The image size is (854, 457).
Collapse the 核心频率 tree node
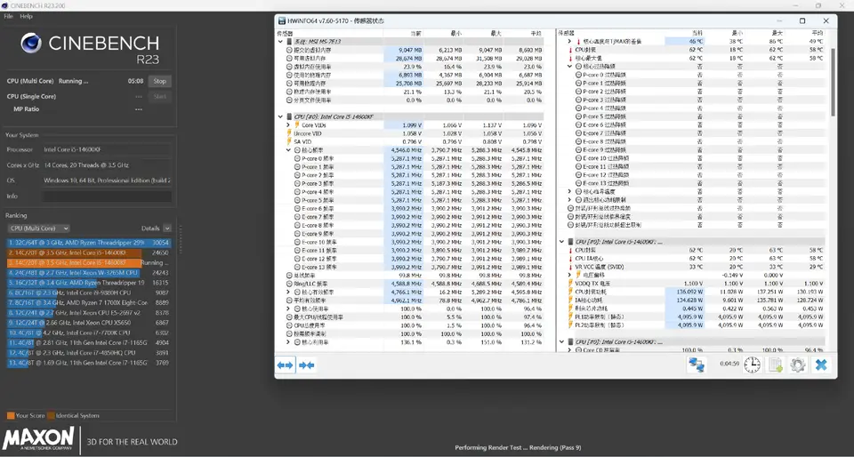(288, 150)
